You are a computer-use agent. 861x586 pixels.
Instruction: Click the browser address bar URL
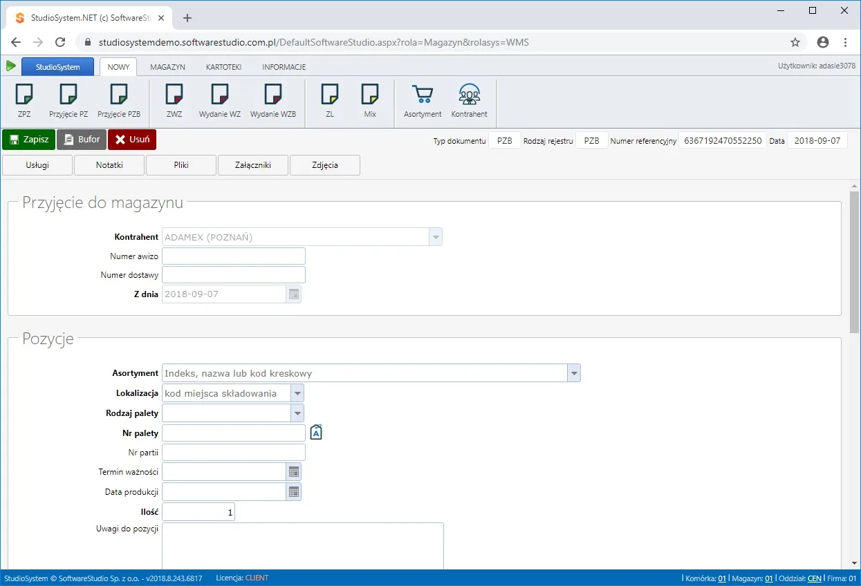[x=314, y=42]
